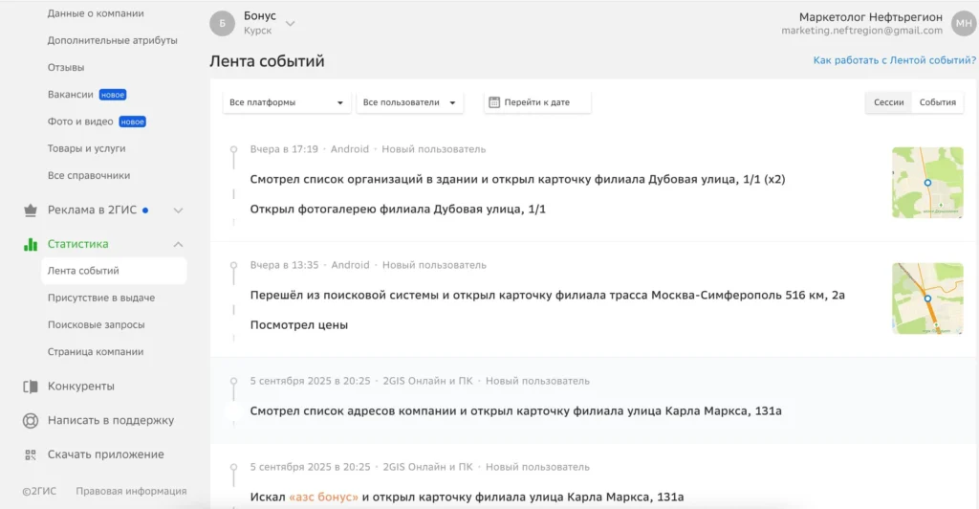
Task: Click event Перешёл из поисковой системы
Action: tap(548, 295)
